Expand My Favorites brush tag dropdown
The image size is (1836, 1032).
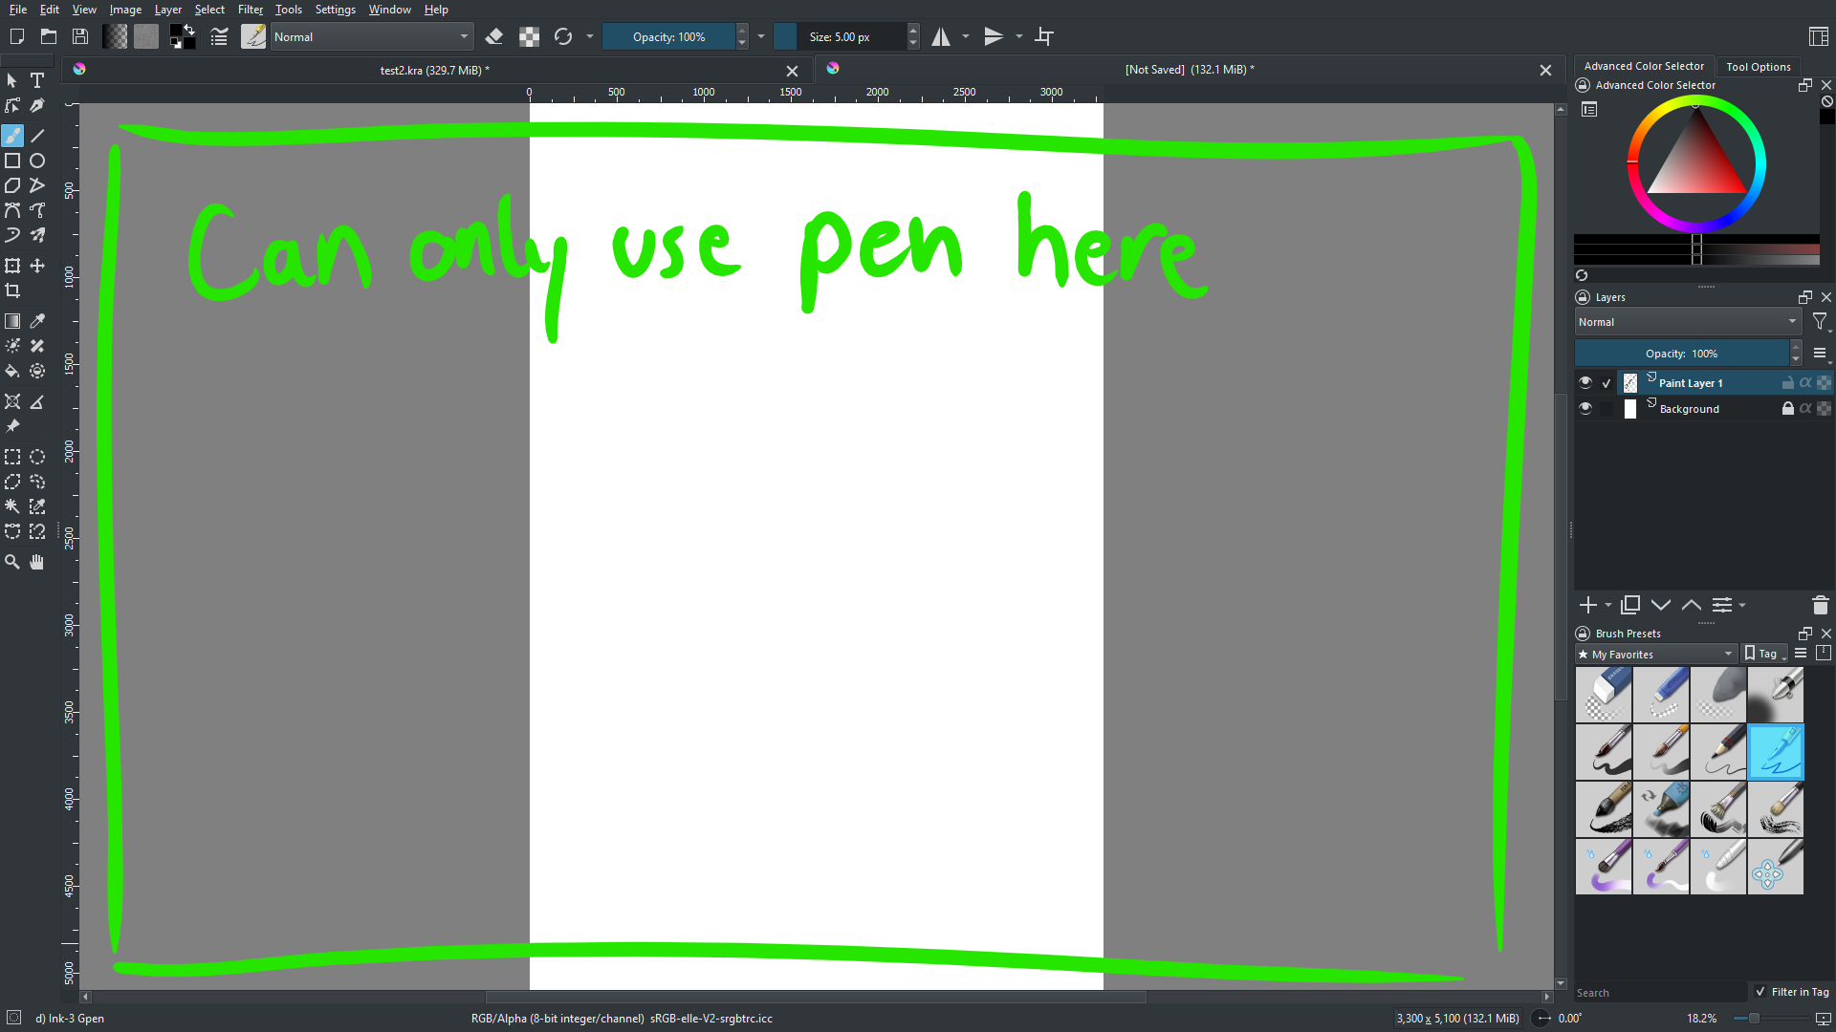[x=1656, y=655]
